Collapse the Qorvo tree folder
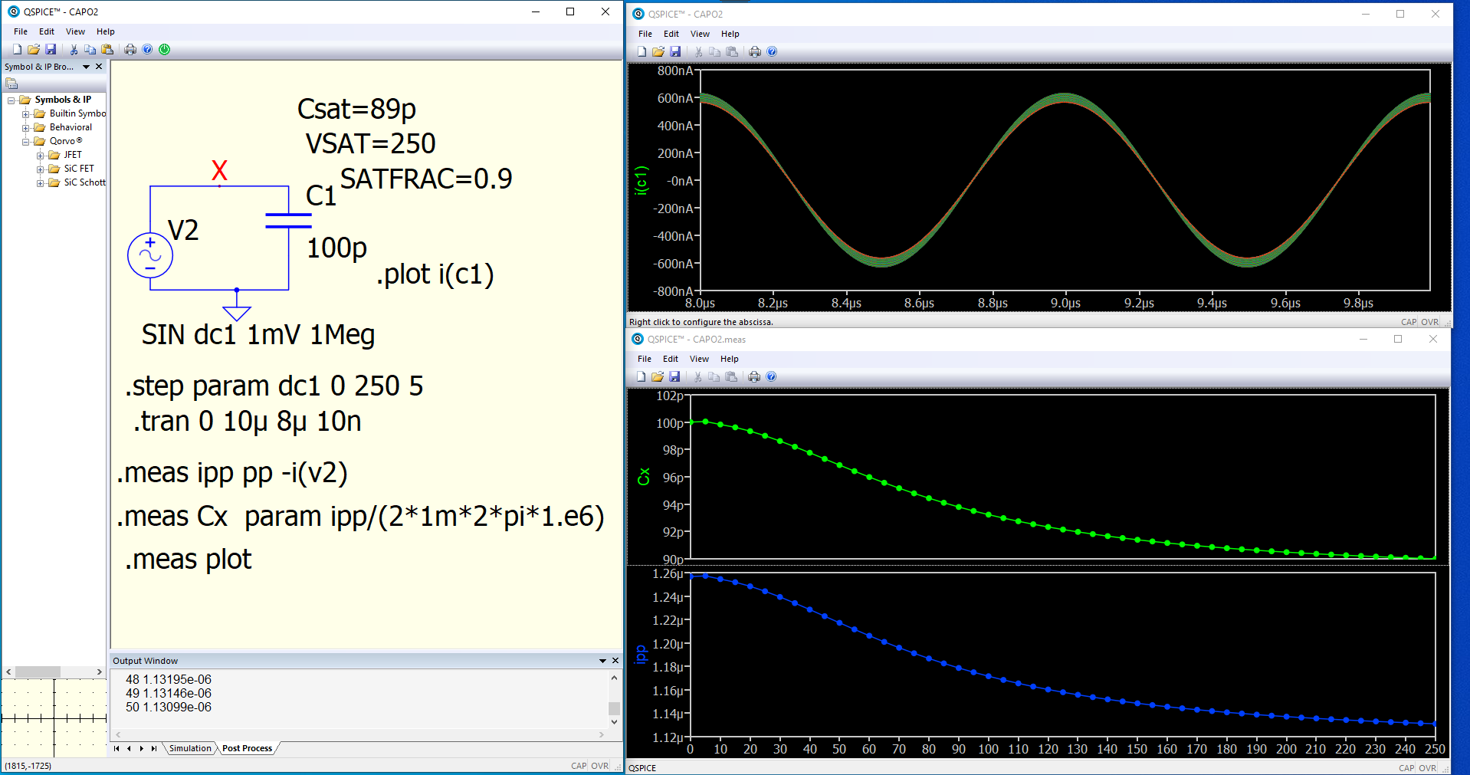Screen dimensions: 1470x775 [x=25, y=142]
